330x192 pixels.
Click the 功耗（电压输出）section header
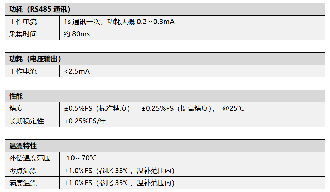(x=165, y=59)
